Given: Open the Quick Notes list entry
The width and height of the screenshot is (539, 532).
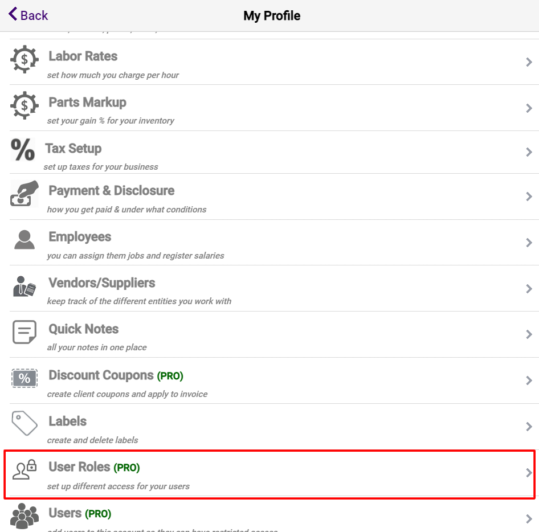Looking at the screenshot, I should (x=269, y=334).
